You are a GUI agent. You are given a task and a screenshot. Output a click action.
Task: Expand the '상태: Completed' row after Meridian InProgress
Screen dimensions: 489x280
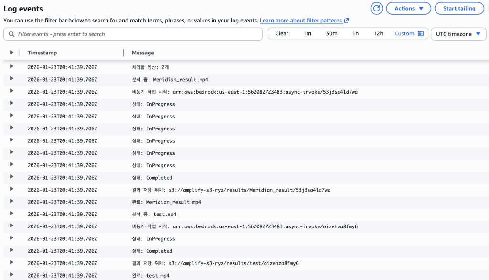[x=11, y=177]
